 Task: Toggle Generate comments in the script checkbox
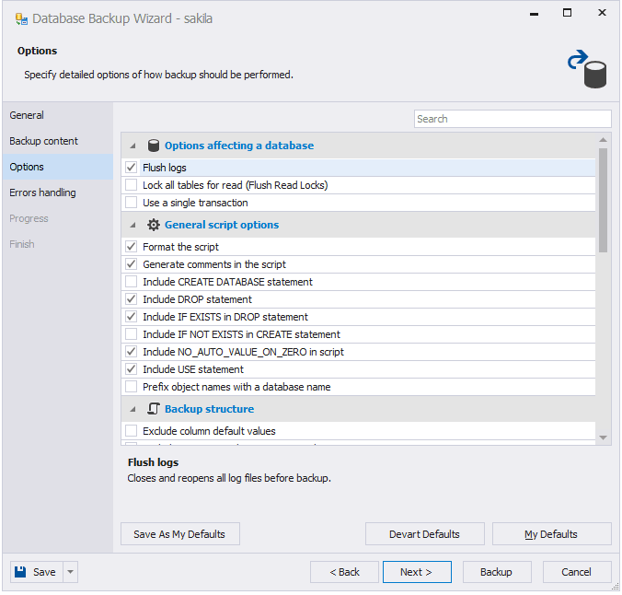click(x=132, y=264)
